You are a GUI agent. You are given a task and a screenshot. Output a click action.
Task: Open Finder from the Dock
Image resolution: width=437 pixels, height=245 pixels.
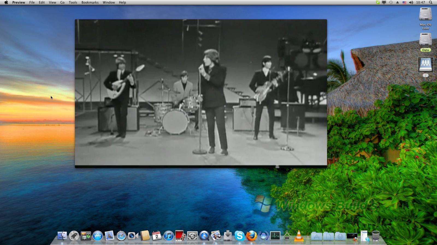(x=62, y=235)
